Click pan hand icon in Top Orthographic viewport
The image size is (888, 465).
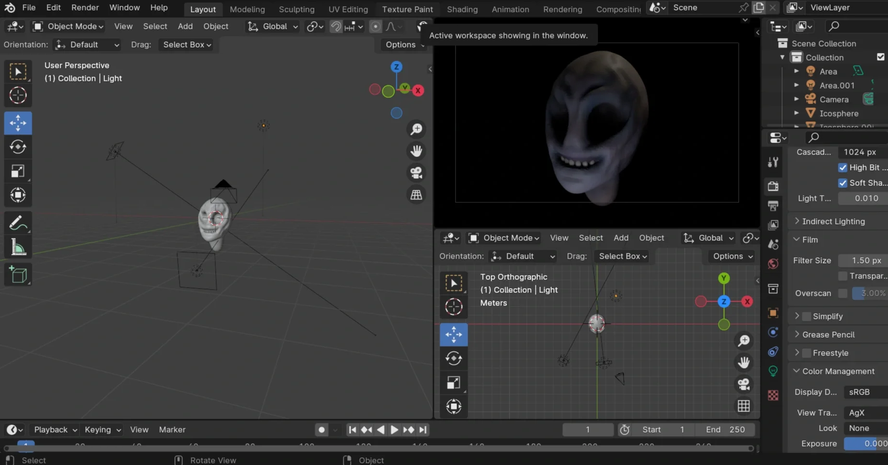(744, 362)
